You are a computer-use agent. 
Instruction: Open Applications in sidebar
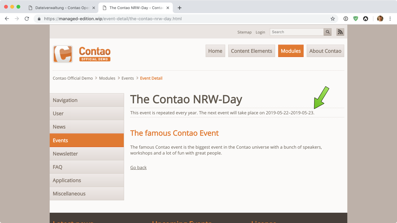(x=87, y=180)
